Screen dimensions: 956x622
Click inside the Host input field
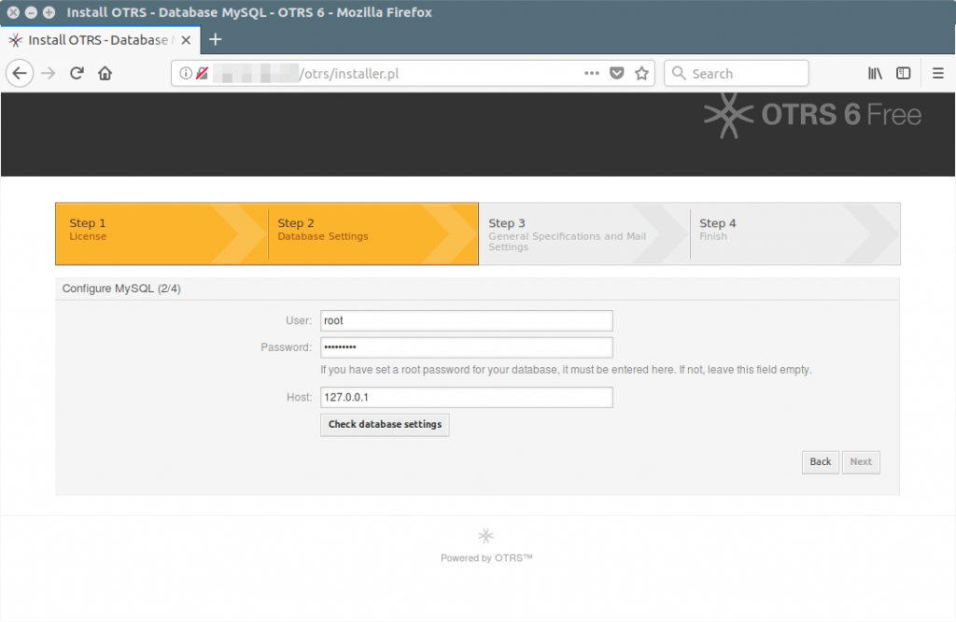coord(466,397)
